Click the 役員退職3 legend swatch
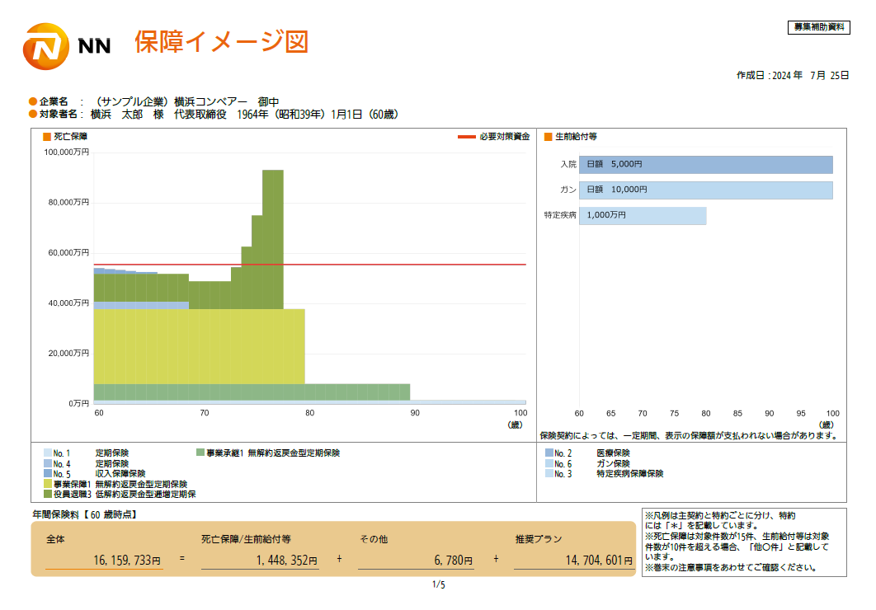The height and width of the screenshot is (610, 876). tap(47, 495)
